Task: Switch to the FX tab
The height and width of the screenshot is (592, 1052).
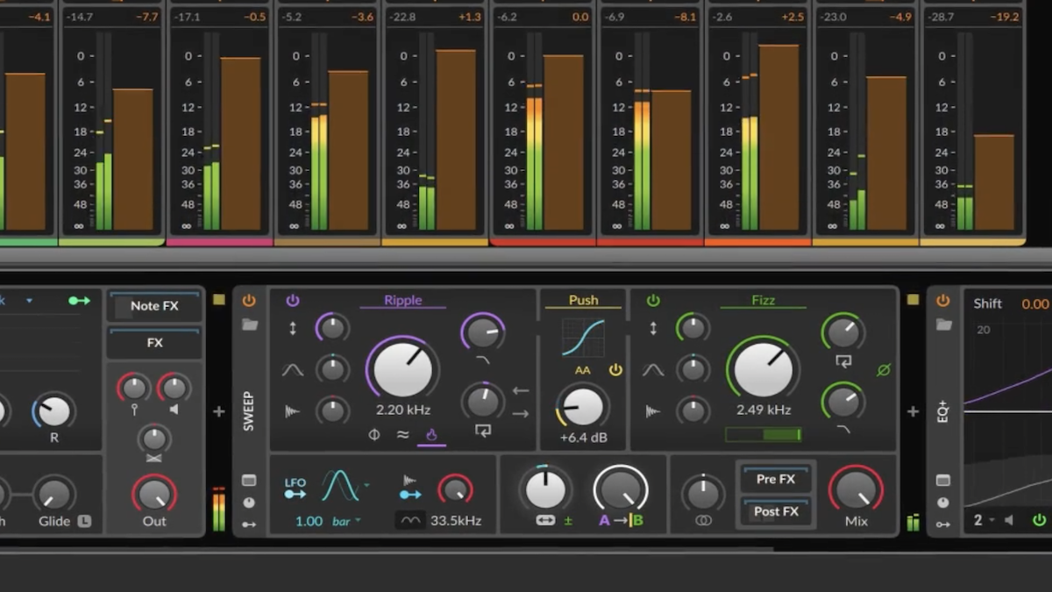Action: (154, 343)
